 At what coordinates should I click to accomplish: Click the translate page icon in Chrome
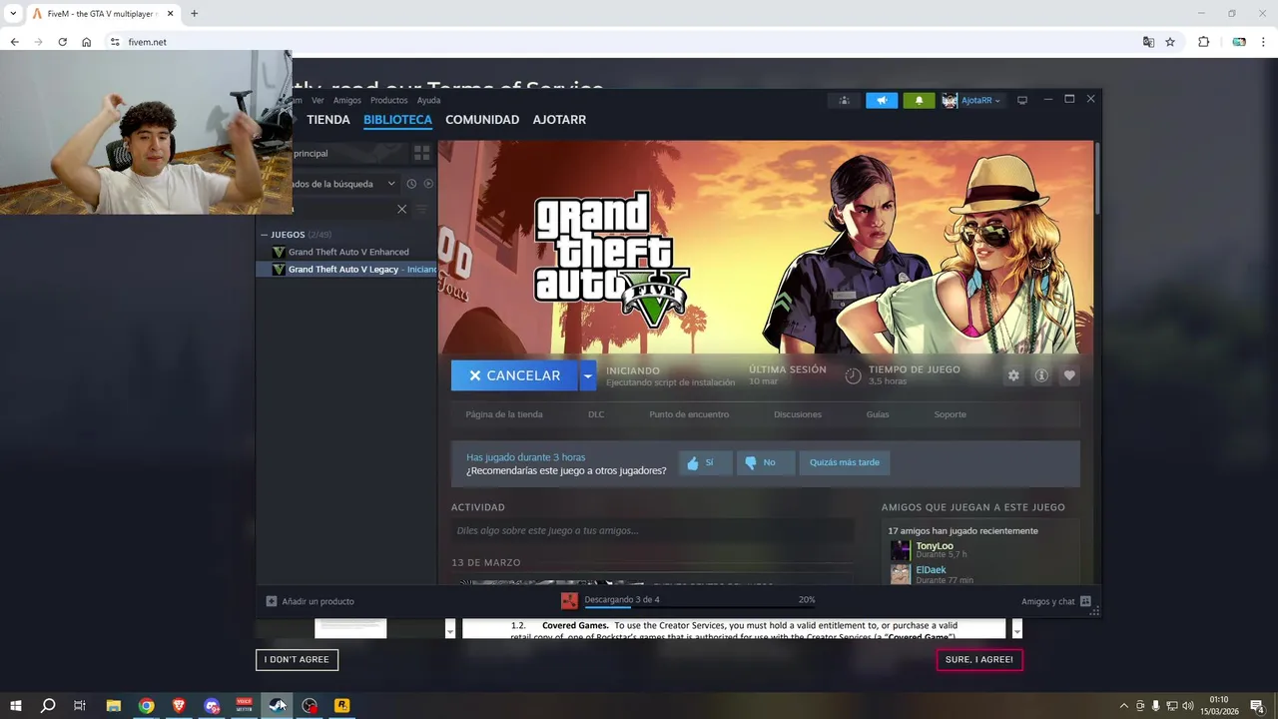(x=1148, y=42)
